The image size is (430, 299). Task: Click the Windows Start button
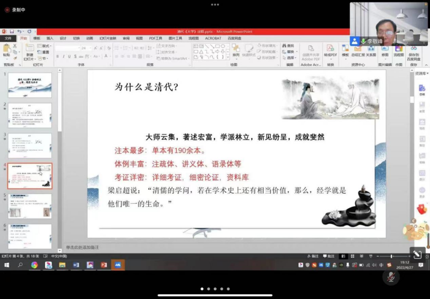[7, 265]
